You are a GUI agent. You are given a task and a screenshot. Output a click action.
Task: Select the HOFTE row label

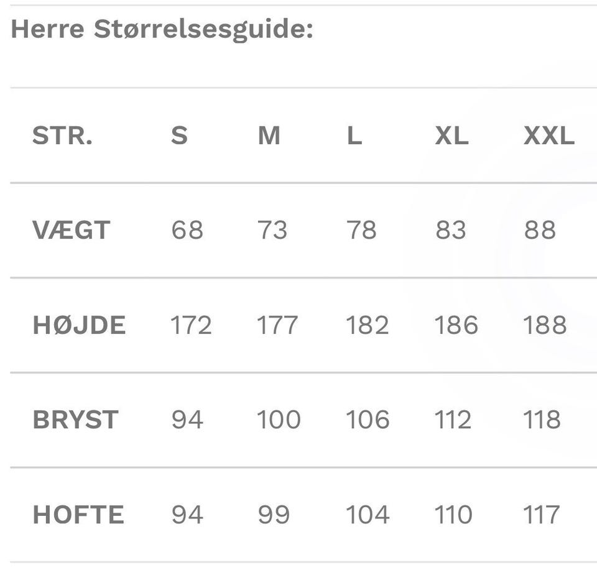click(x=78, y=515)
